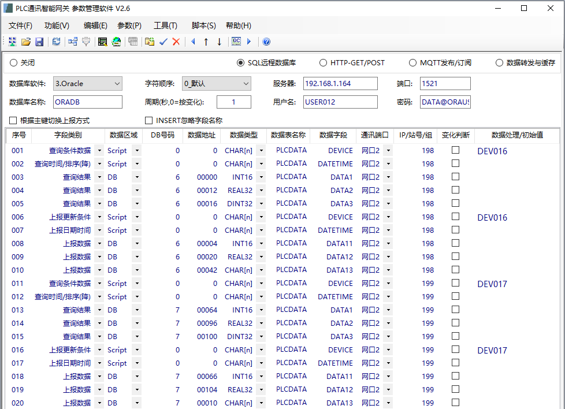Tick the 变化判断 checkbox in row 001
Viewport: 565px width, 409px height.
click(x=455, y=150)
